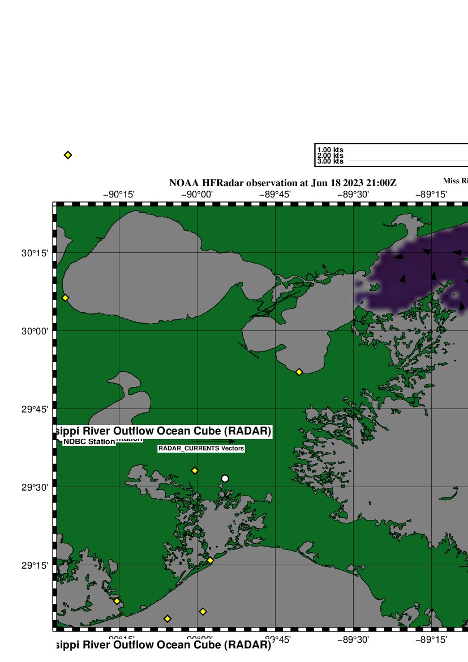Click the RADAR_CURRENTS Vectors label

tap(201, 448)
